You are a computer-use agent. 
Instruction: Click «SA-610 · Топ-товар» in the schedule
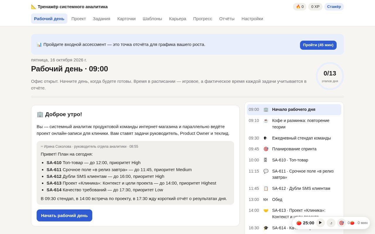294,160
